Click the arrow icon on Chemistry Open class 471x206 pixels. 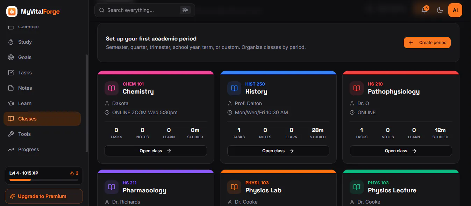169,151
